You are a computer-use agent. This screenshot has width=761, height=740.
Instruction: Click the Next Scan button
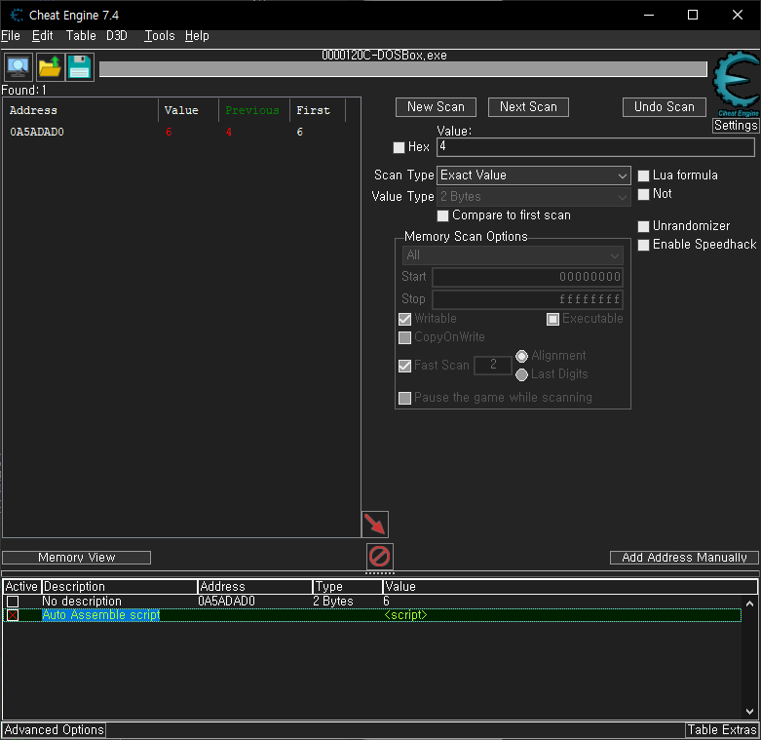[528, 107]
